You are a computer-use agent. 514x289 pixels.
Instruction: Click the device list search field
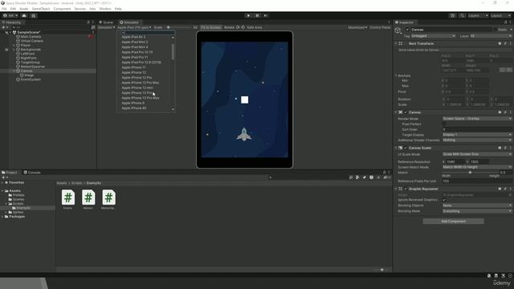click(148, 32)
